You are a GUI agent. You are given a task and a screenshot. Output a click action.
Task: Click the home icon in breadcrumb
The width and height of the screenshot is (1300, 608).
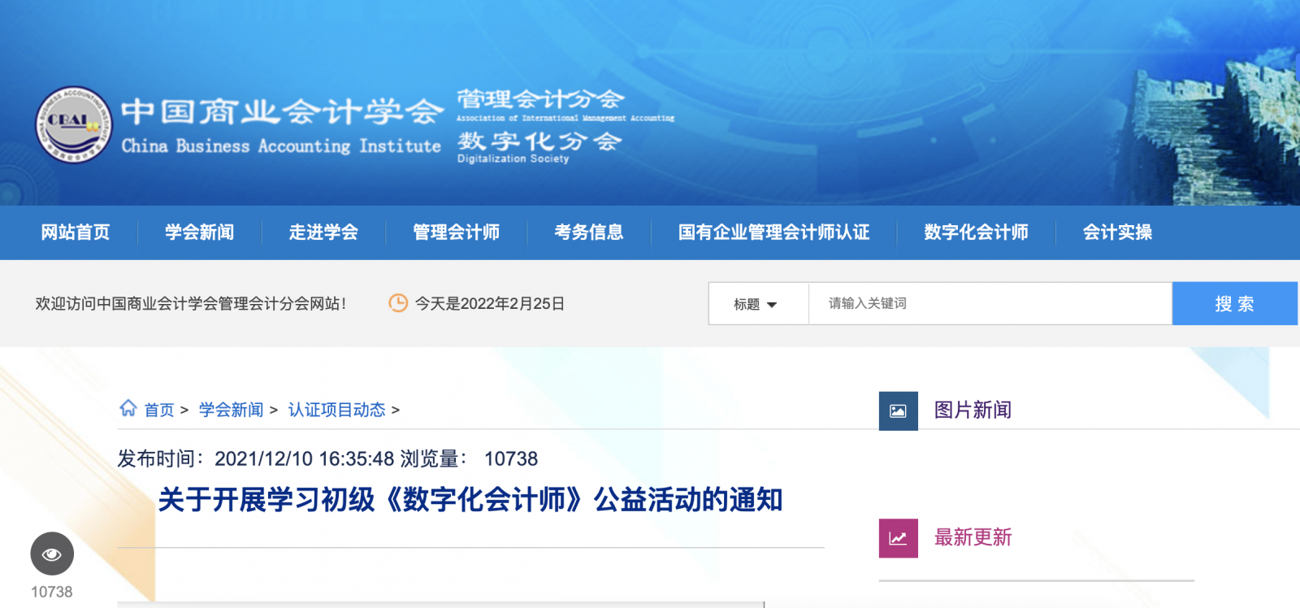point(128,408)
